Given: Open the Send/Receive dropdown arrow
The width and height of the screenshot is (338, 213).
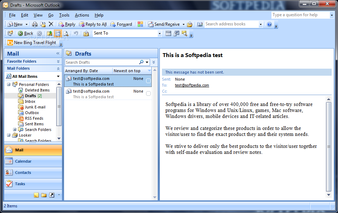Looking at the screenshot, I should coord(183,24).
